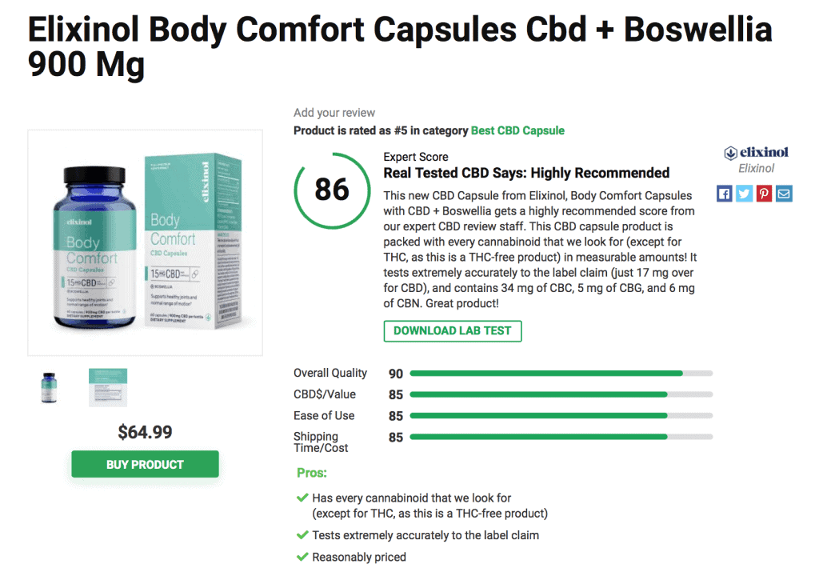The height and width of the screenshot is (580, 819).
Task: Email this product review
Action: coord(783,194)
